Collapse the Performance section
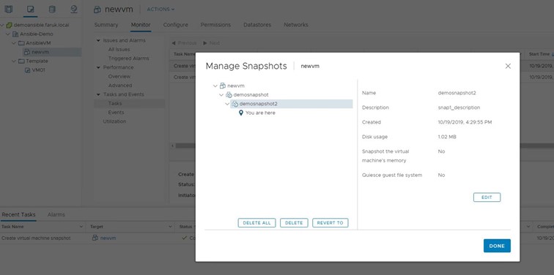 (x=98, y=67)
